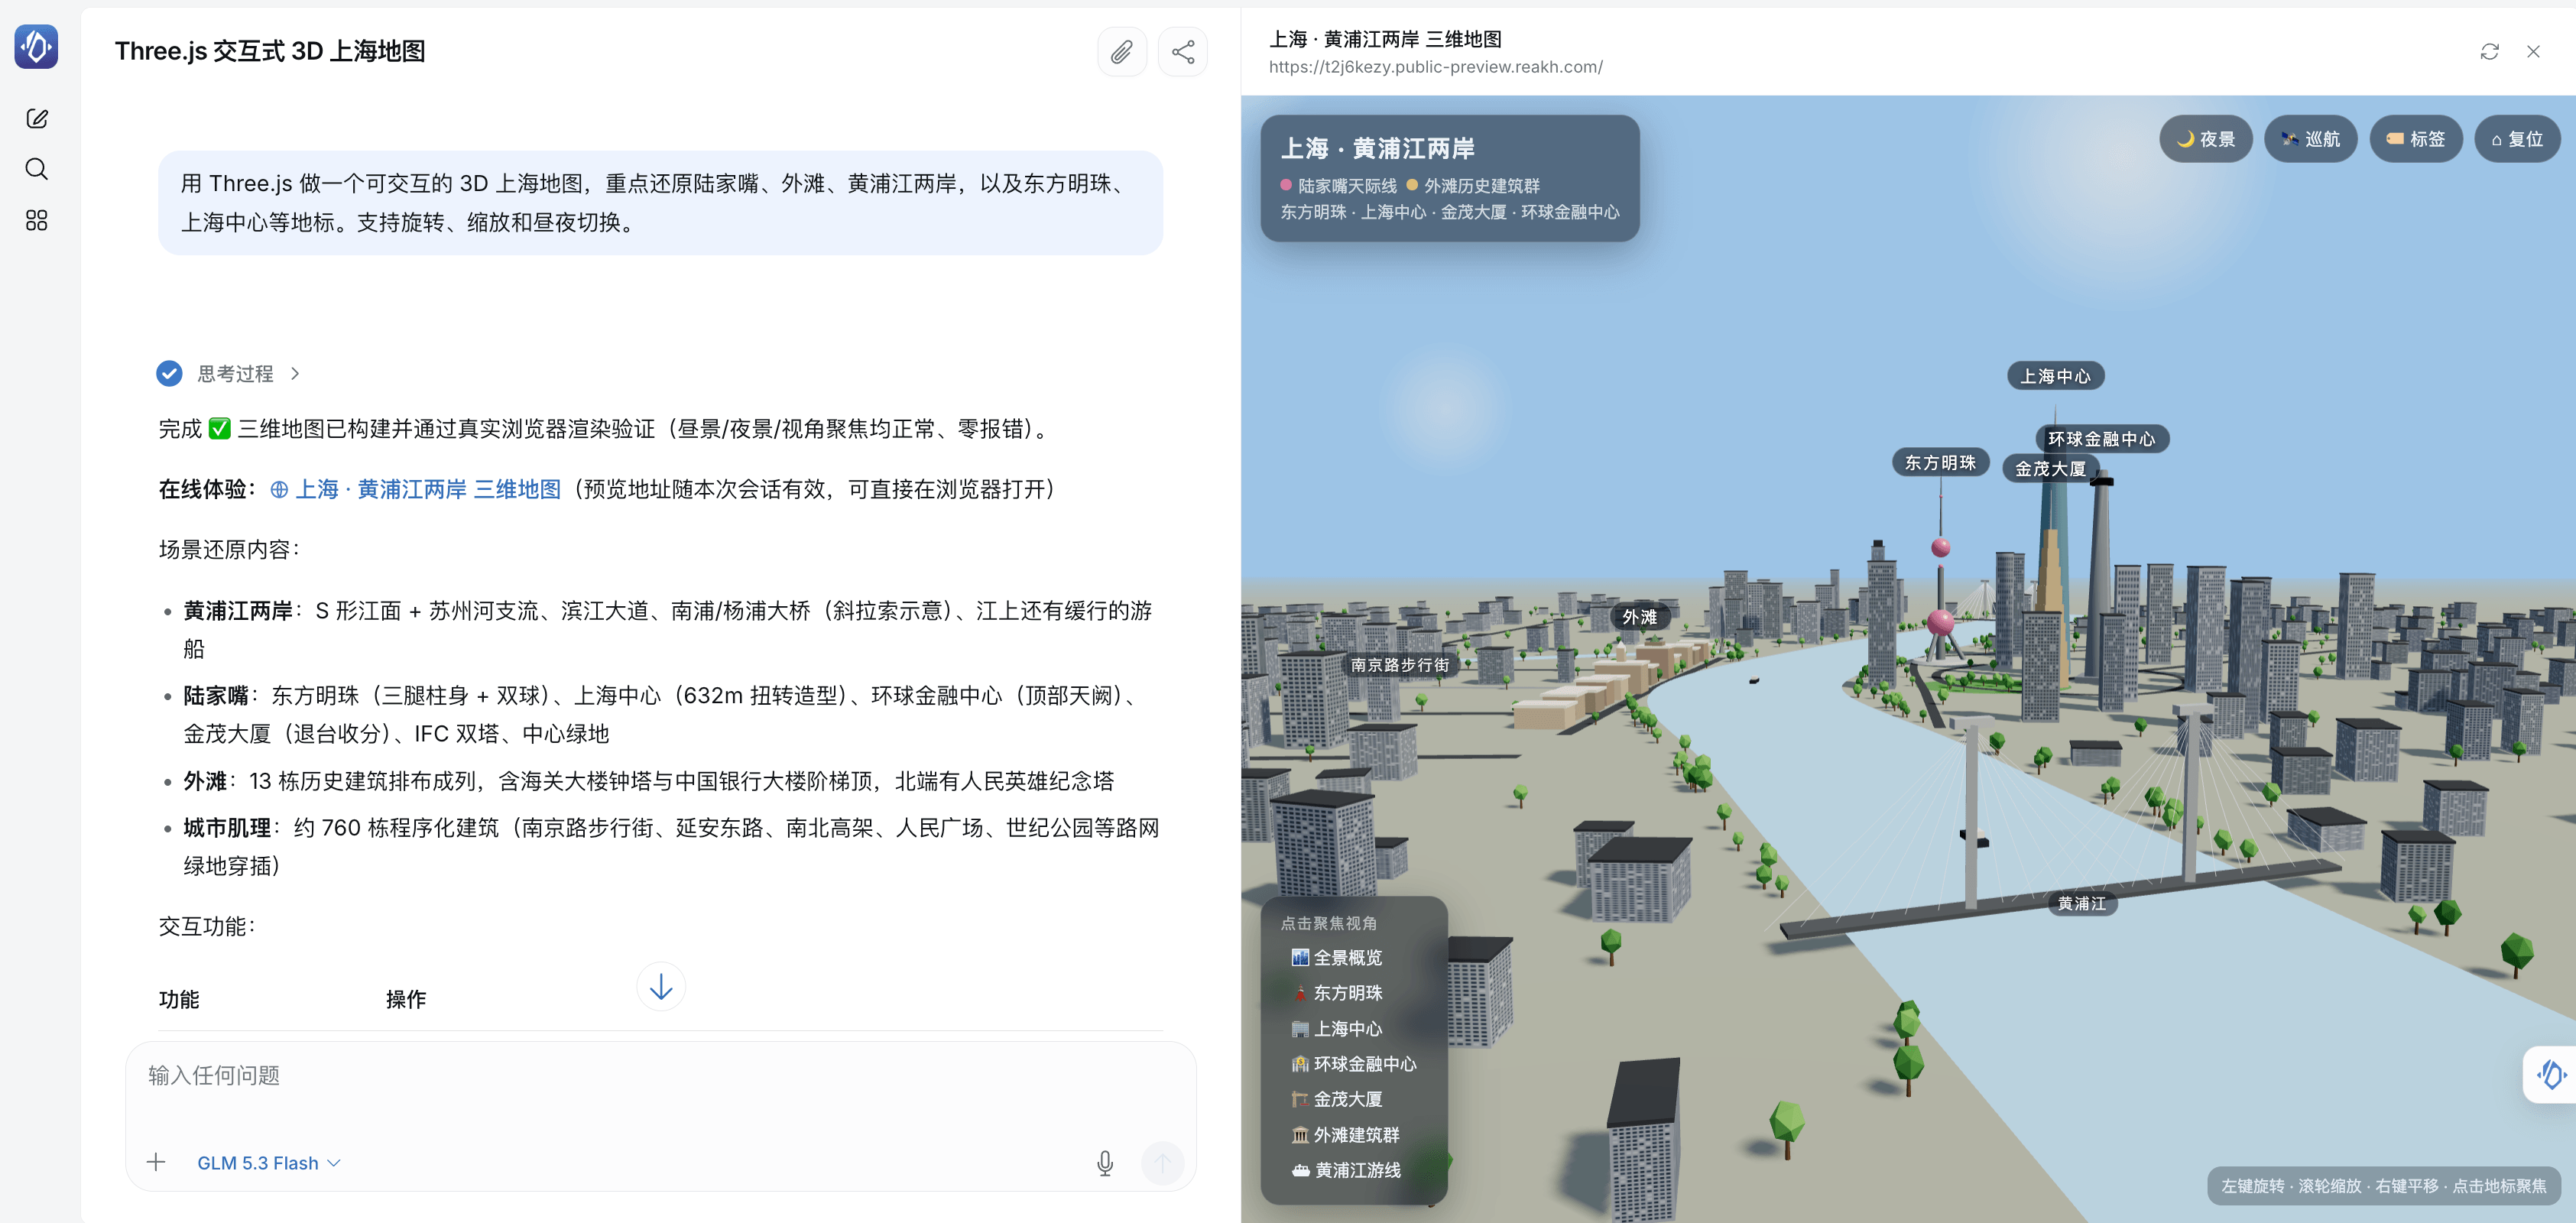The height and width of the screenshot is (1223, 2576).
Task: Click the user prompt message bubble
Action: [660, 203]
